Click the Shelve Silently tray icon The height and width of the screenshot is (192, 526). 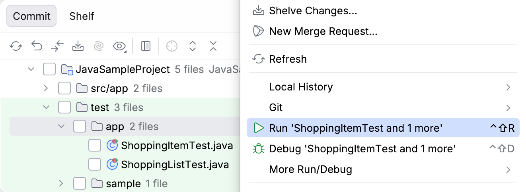point(78,46)
